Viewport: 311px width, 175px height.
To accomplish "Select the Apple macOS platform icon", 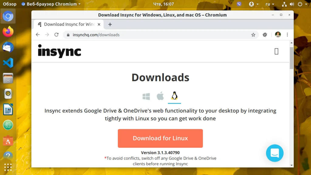I will coord(160,96).
